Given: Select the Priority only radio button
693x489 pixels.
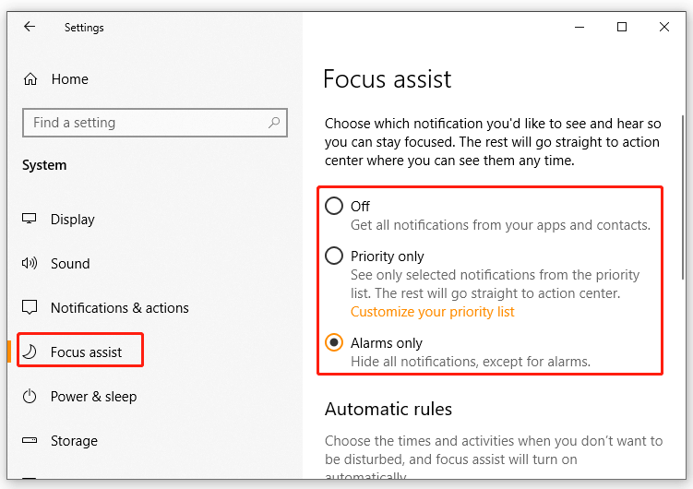Looking at the screenshot, I should click(334, 256).
